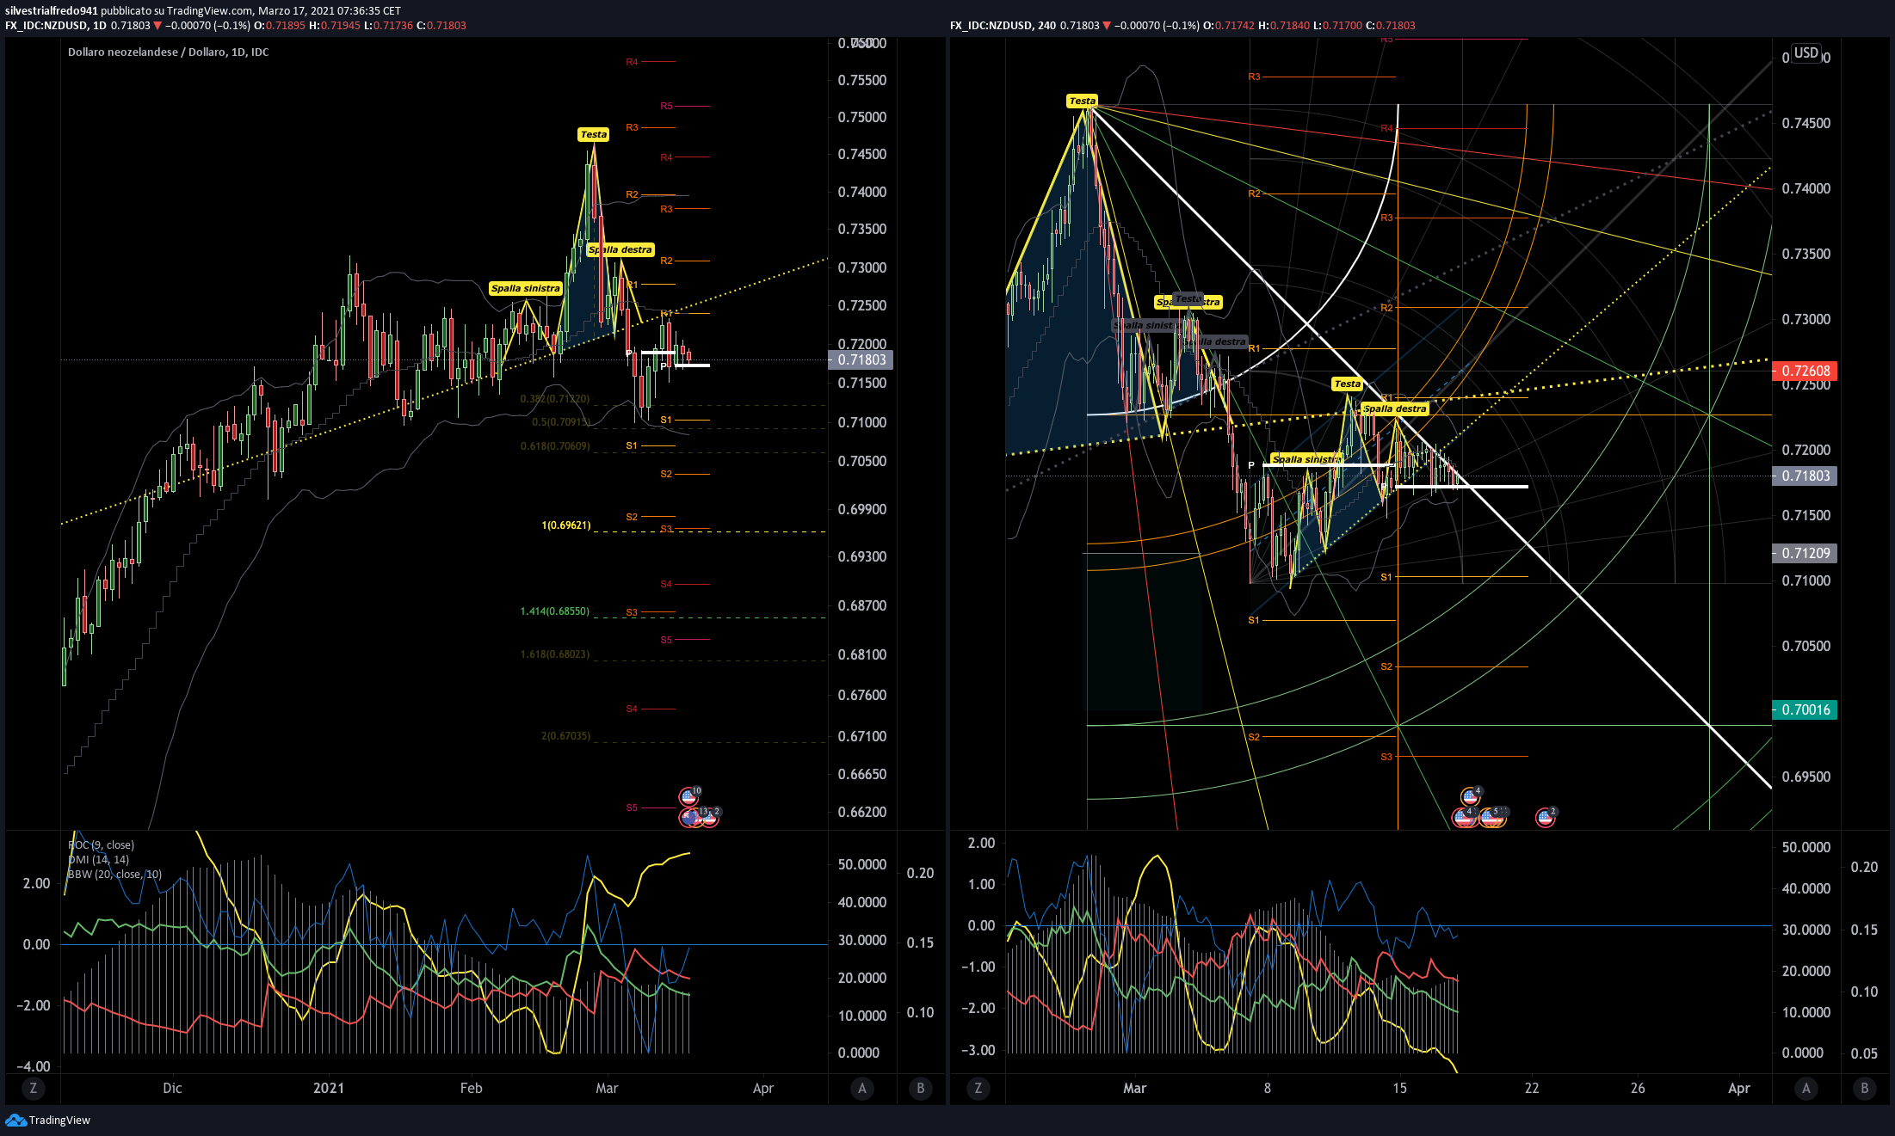Select the top Testa label on the 240 chart
The width and height of the screenshot is (1895, 1136).
click(1082, 101)
